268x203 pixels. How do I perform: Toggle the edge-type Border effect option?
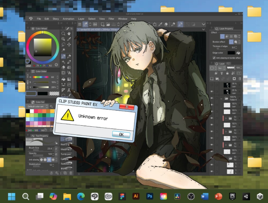point(231,42)
